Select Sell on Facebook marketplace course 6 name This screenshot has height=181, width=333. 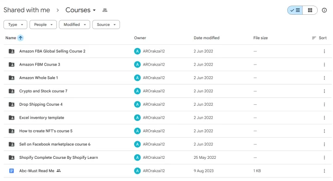[55, 145]
